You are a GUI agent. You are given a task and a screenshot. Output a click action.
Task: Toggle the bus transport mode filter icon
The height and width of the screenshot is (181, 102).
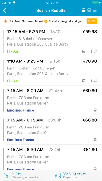(x=84, y=10)
